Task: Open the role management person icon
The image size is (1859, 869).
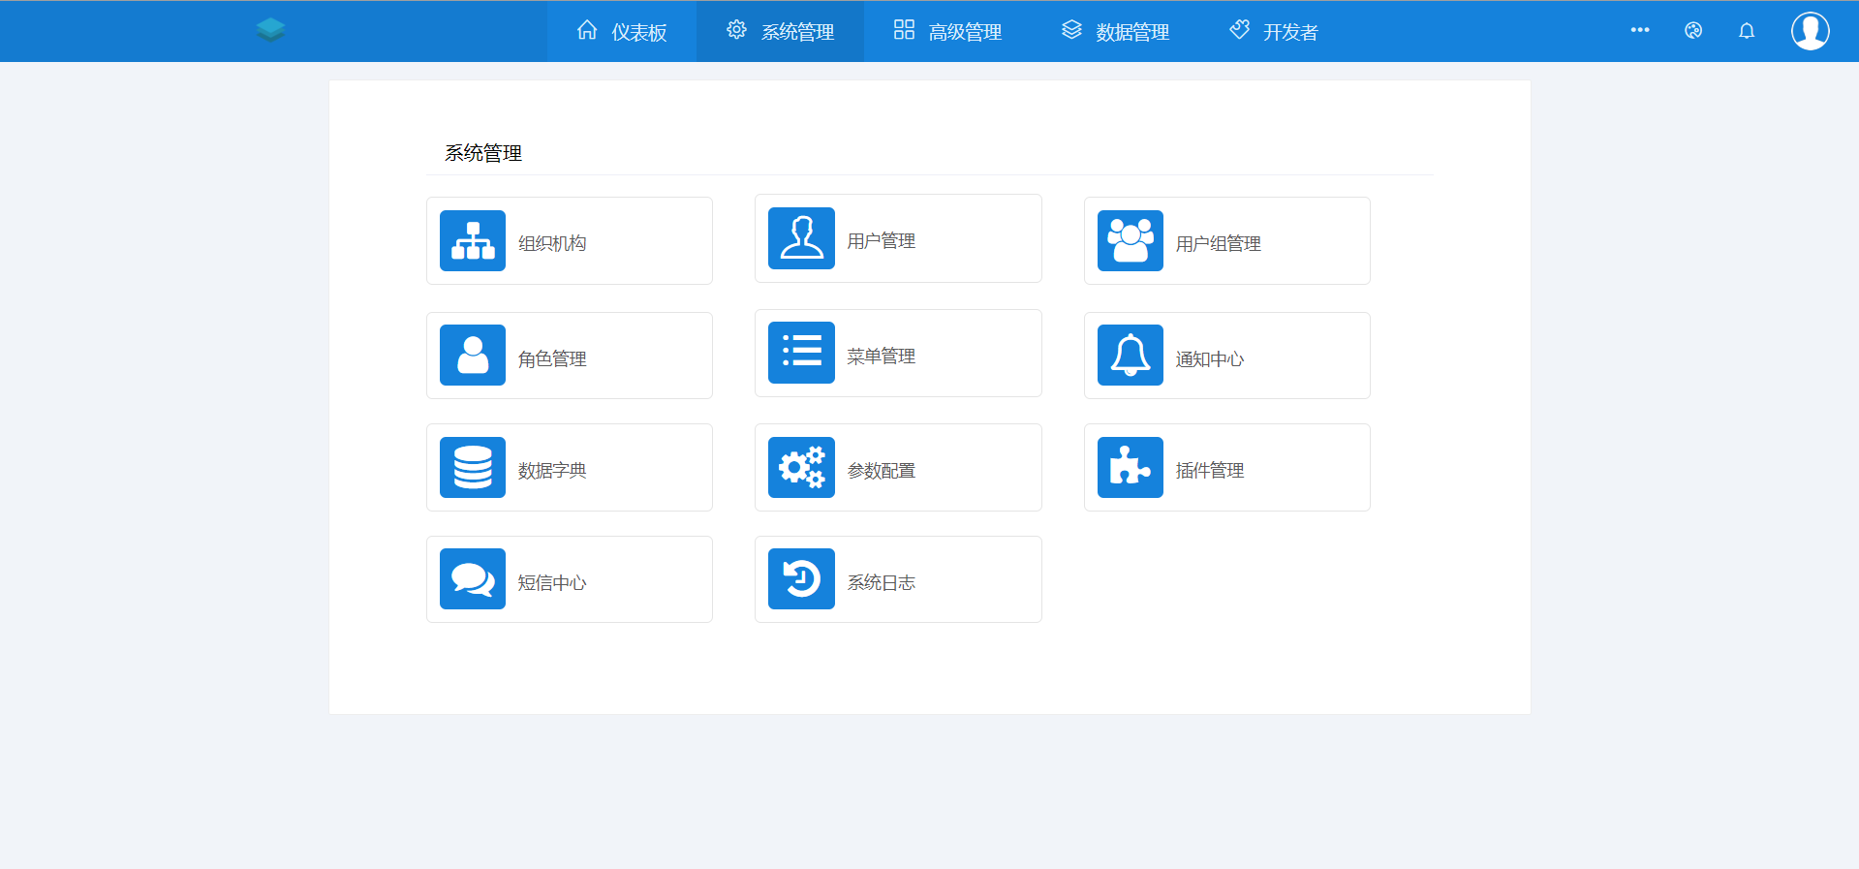Action: 472,356
